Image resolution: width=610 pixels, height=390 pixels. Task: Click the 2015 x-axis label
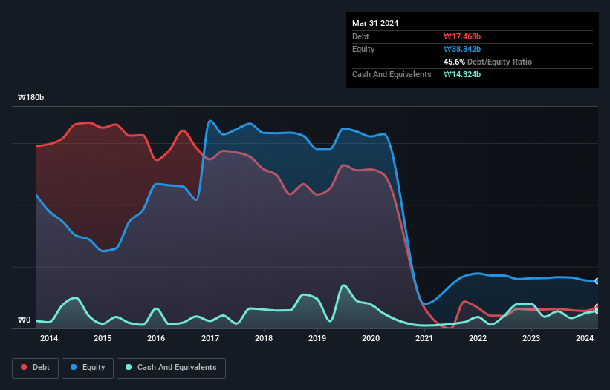point(103,338)
